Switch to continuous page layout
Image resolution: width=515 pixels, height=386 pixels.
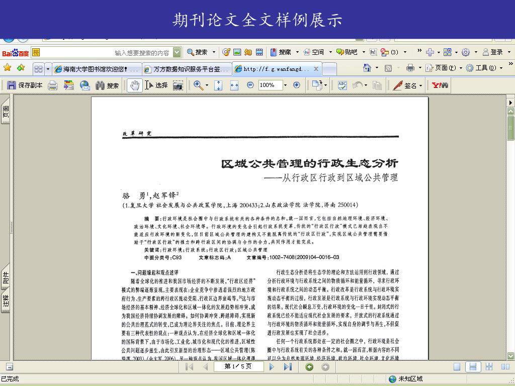[x=473, y=367]
